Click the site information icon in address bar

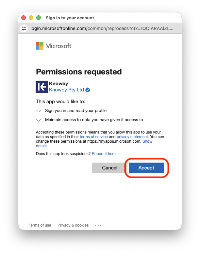coord(24,28)
